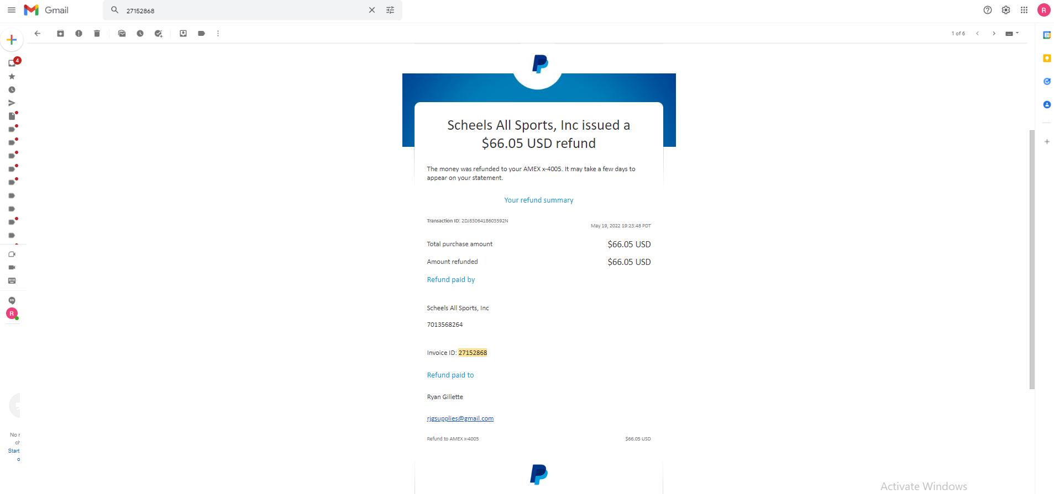Open the Google apps grid
1054x494 pixels.
[x=1024, y=10]
